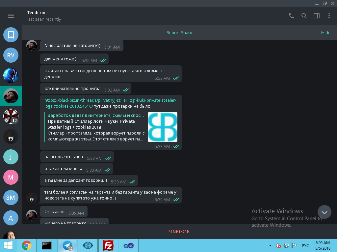Start a voice call with Tenderness

tap(291, 16)
